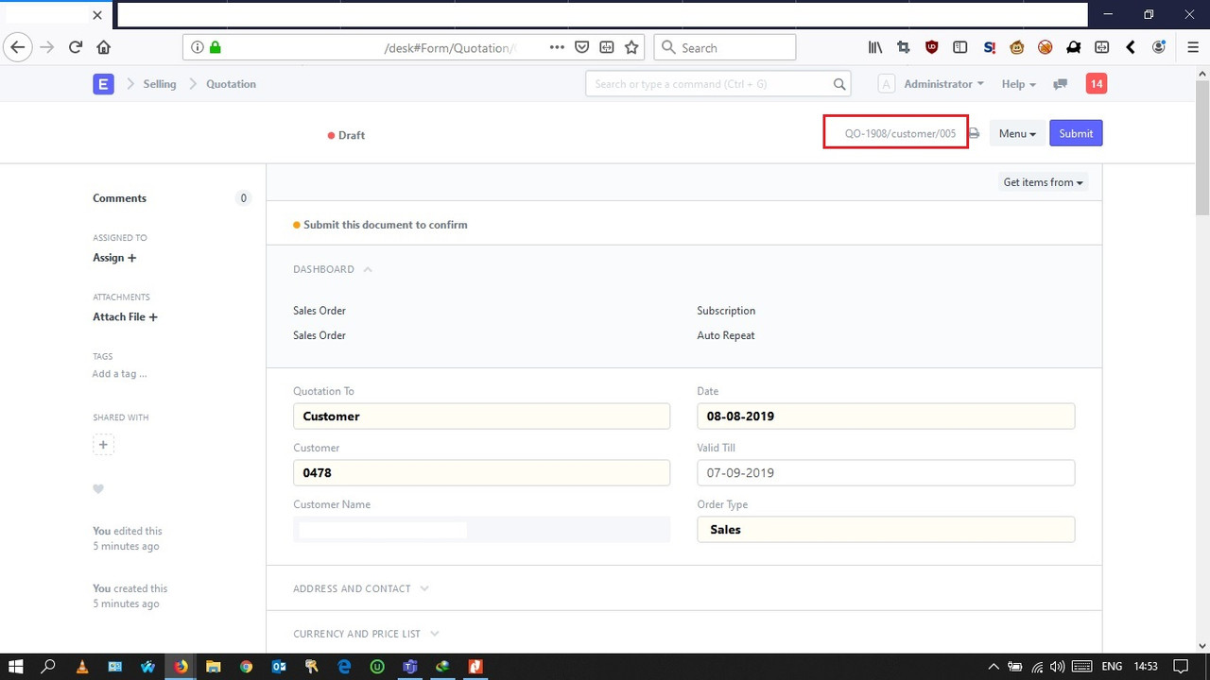Click the Add a tag field

[x=119, y=374]
